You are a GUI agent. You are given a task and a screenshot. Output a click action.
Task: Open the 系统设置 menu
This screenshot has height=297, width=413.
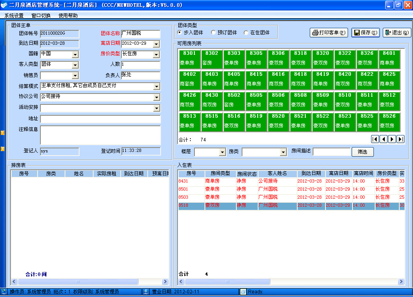[x=14, y=16]
